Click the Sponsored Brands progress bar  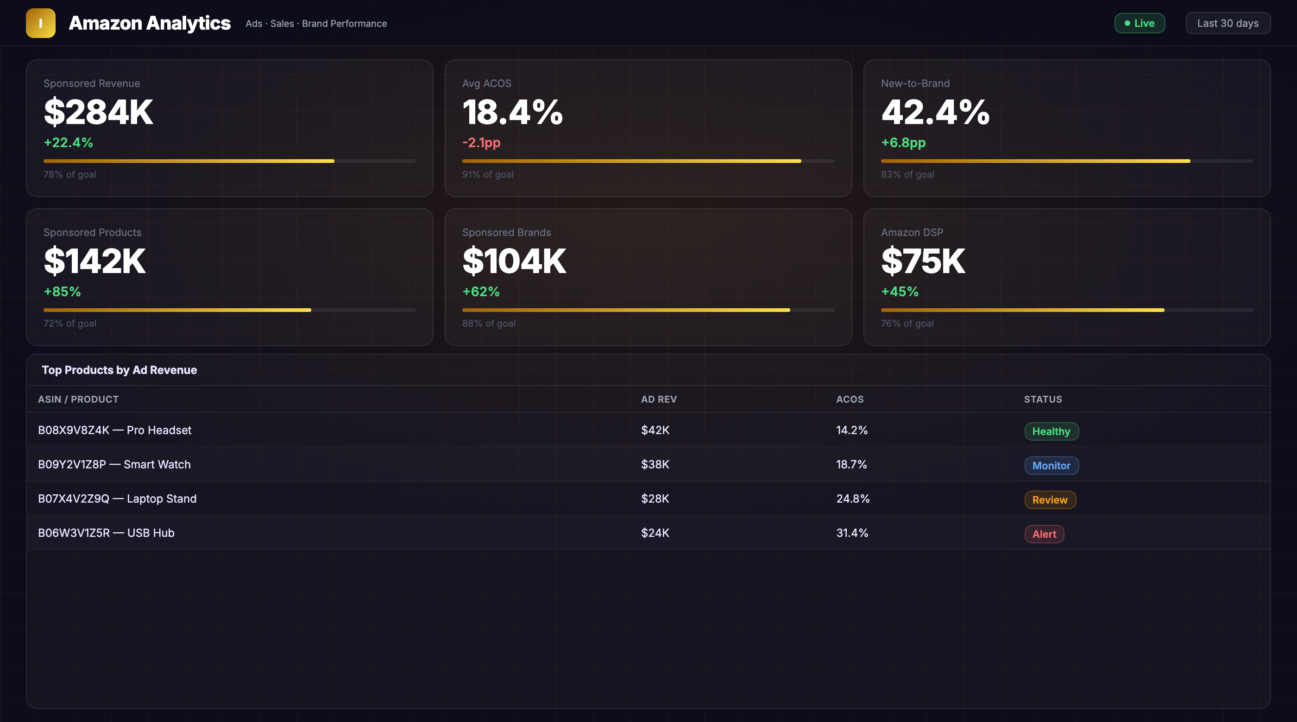pos(648,310)
